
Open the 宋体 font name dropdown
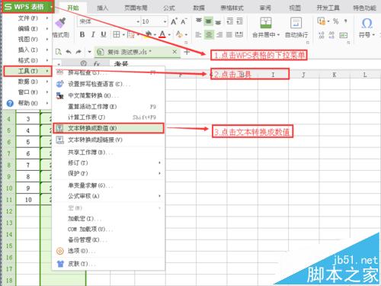(x=138, y=21)
